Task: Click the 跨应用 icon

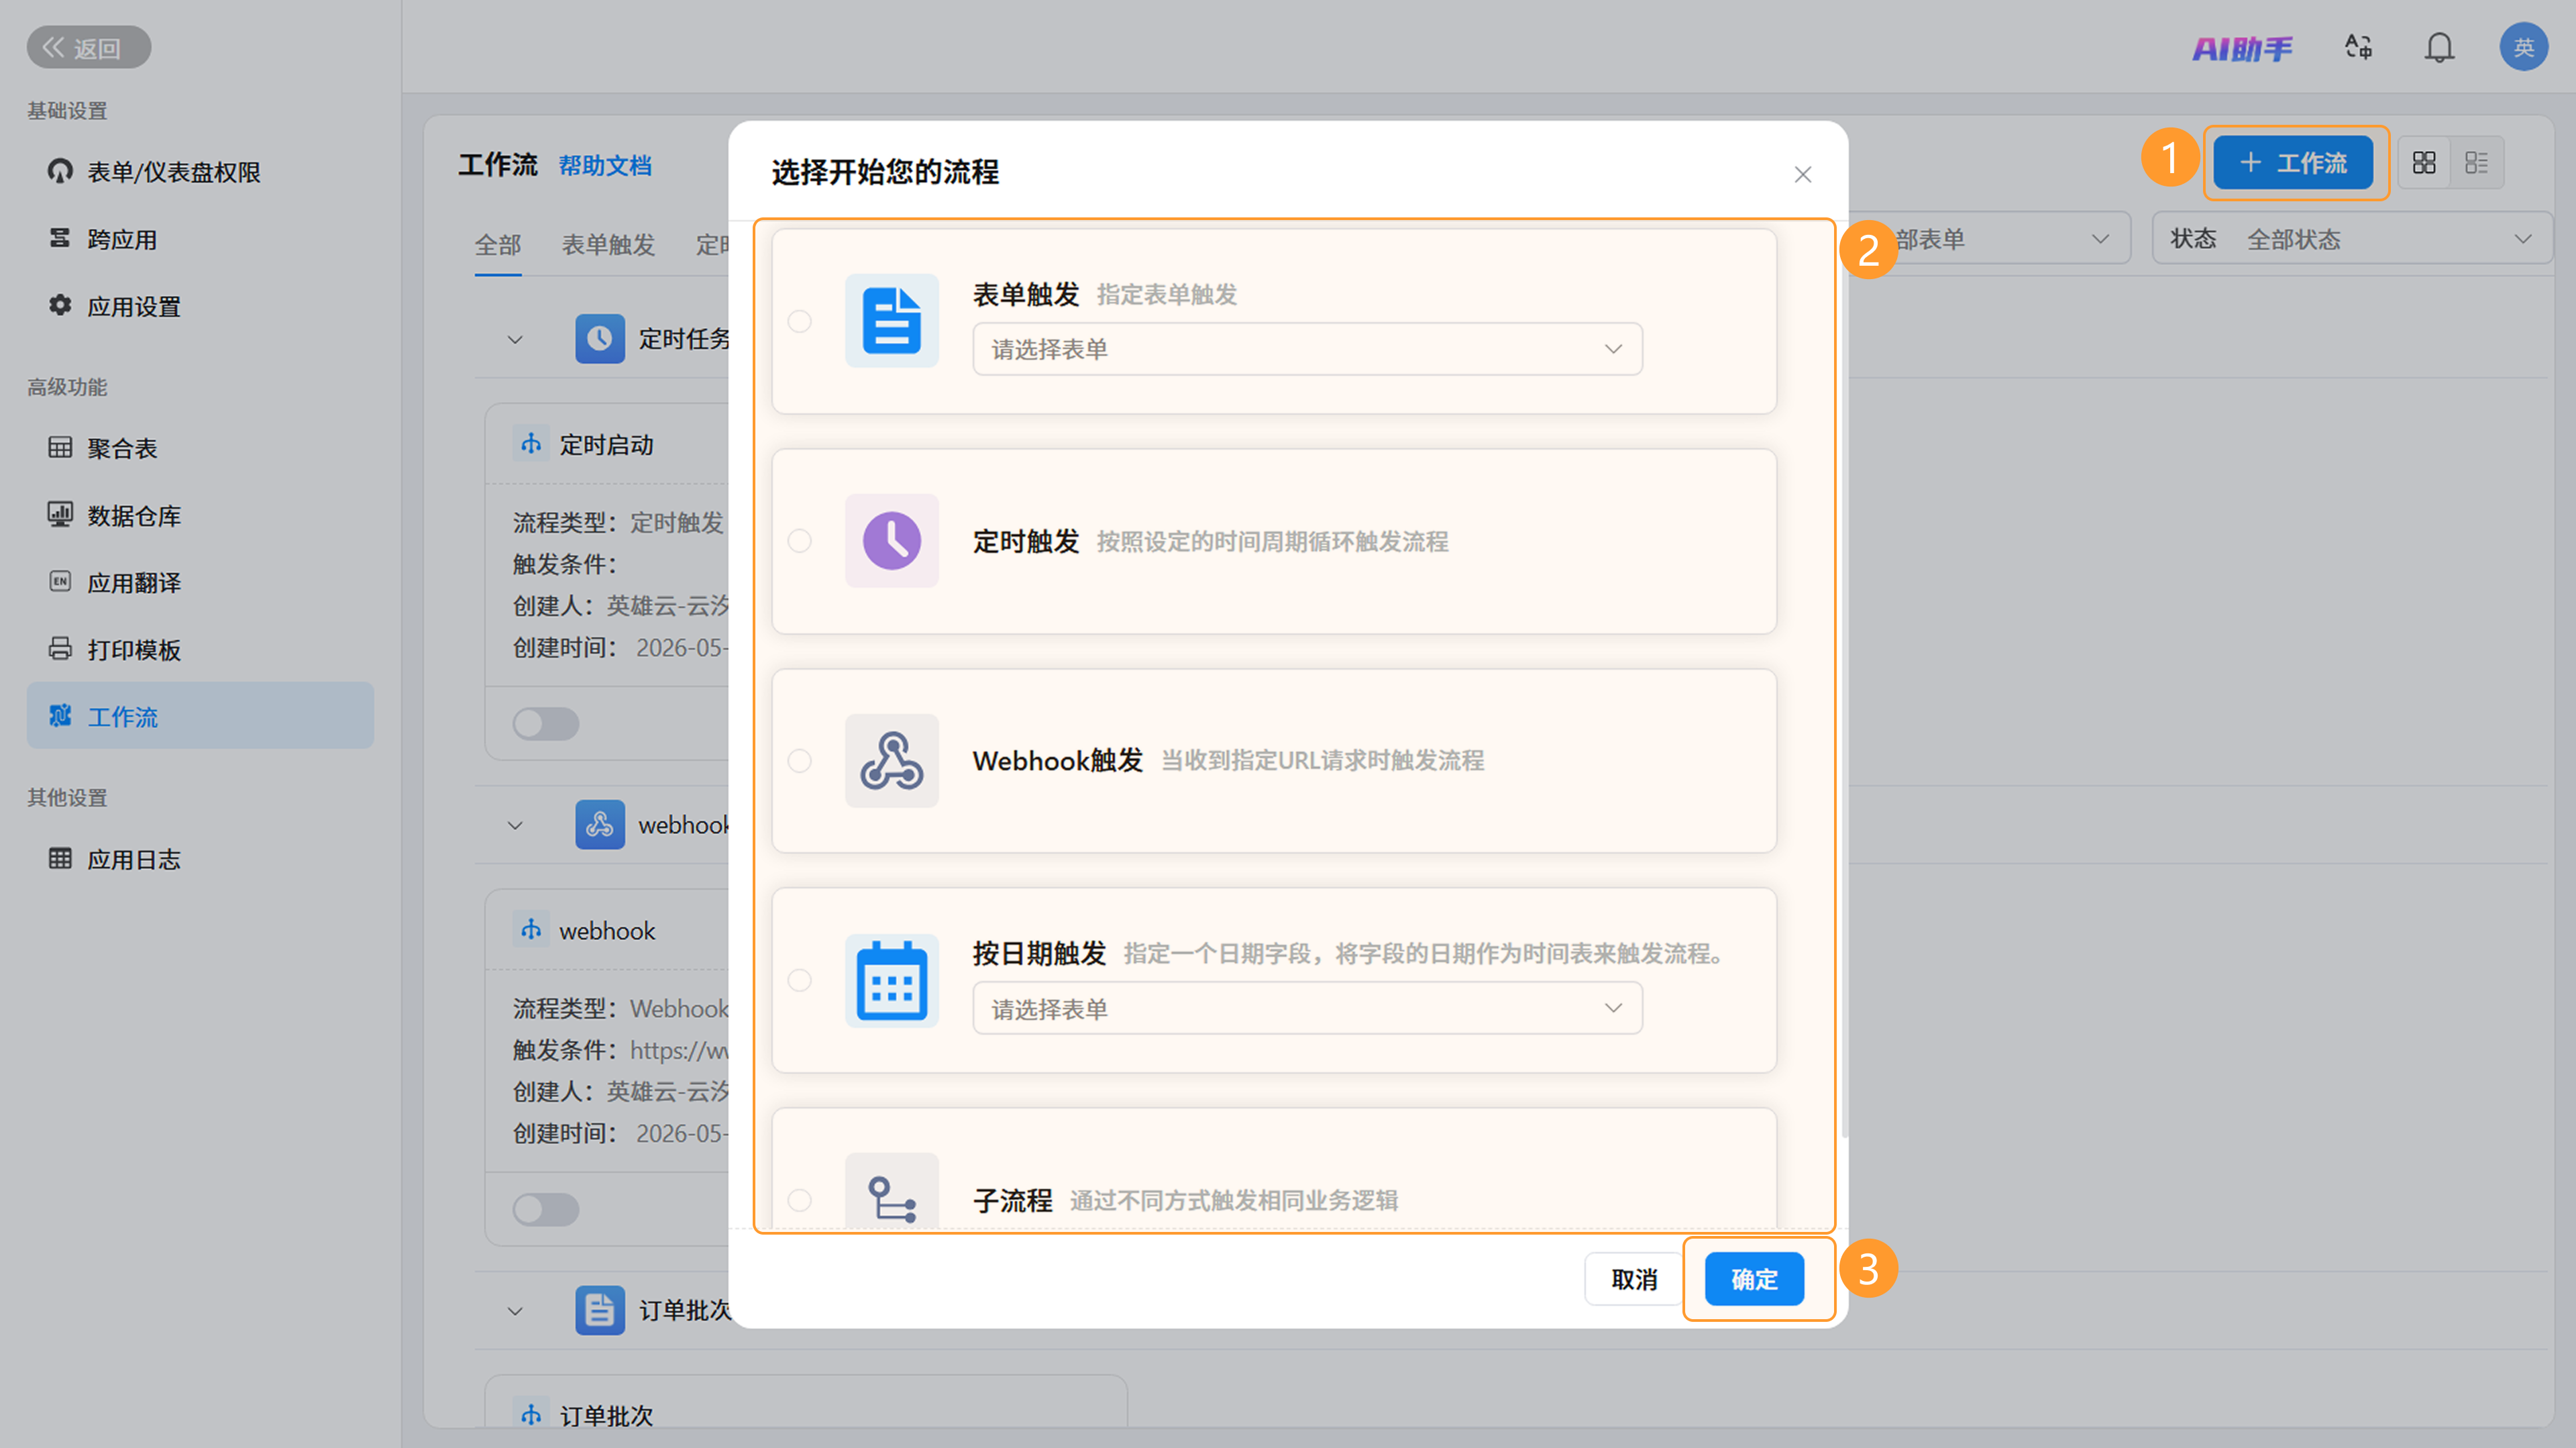Action: [x=60, y=238]
